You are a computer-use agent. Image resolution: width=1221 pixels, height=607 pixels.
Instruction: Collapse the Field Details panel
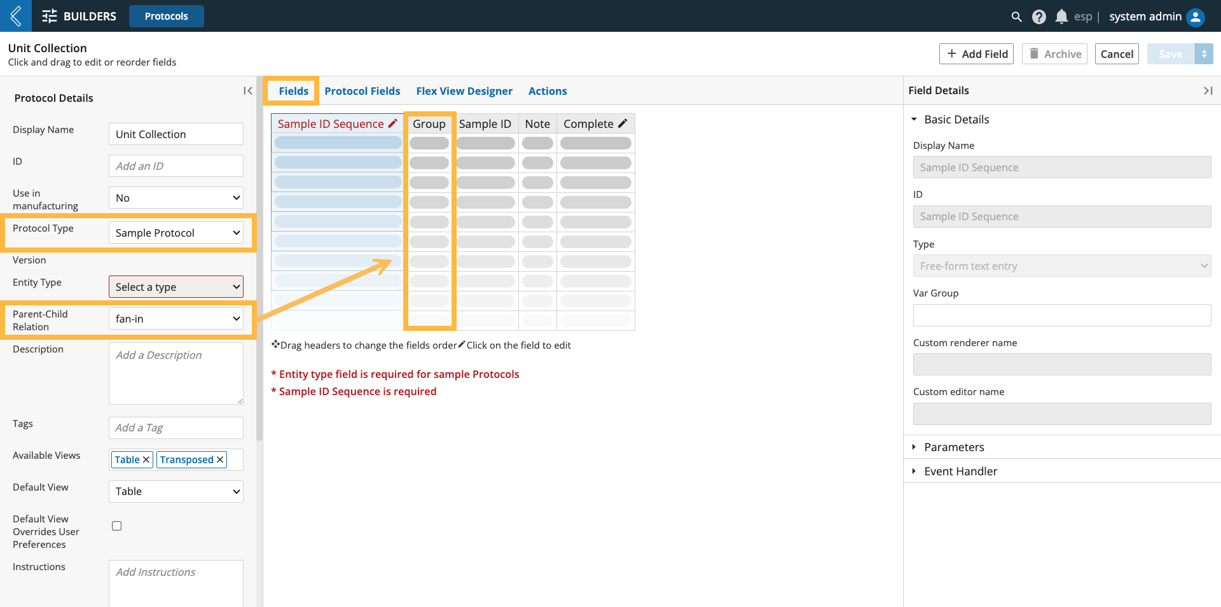1208,91
